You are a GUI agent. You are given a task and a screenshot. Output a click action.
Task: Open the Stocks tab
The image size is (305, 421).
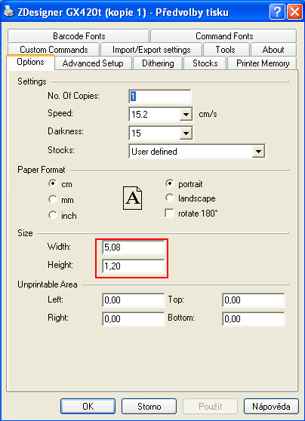(x=205, y=63)
